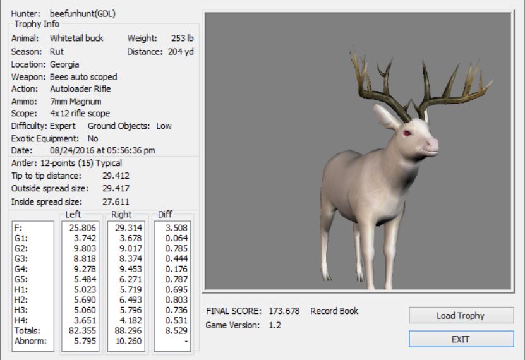The height and width of the screenshot is (360, 525).
Task: Select the hunter name beefunhunt(GDL)
Action: coord(82,13)
